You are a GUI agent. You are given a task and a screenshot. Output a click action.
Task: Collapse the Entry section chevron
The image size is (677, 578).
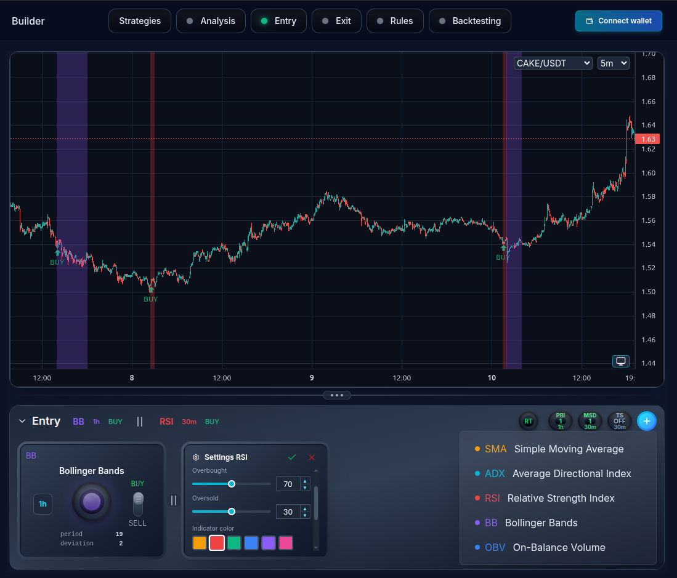(22, 421)
